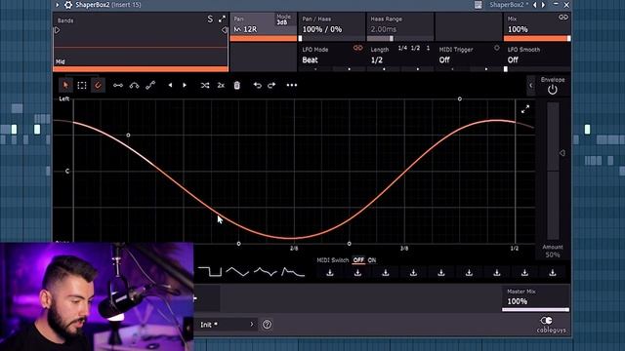625x351 pixels.
Task: Adjust the Master Mix slider
Action: pos(536,310)
